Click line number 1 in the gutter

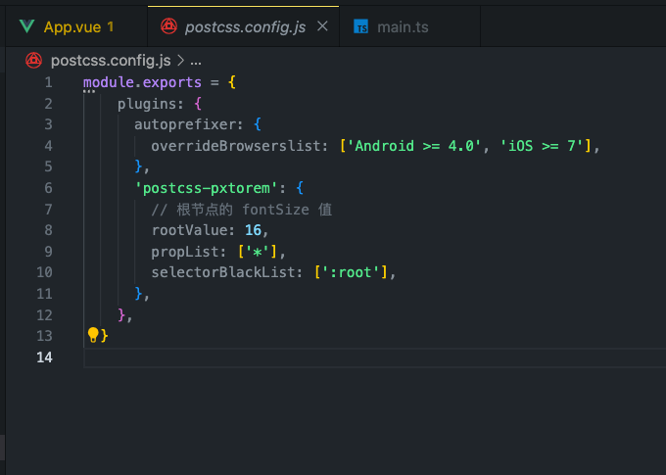tap(48, 82)
